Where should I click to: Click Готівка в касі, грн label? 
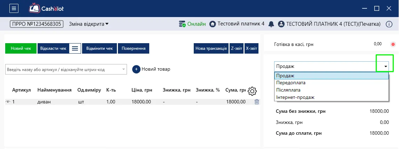pyautogui.click(x=294, y=44)
